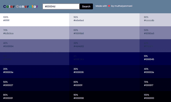Click the #00001f color swatch
This screenshot has width=171, height=102.
point(104,84)
